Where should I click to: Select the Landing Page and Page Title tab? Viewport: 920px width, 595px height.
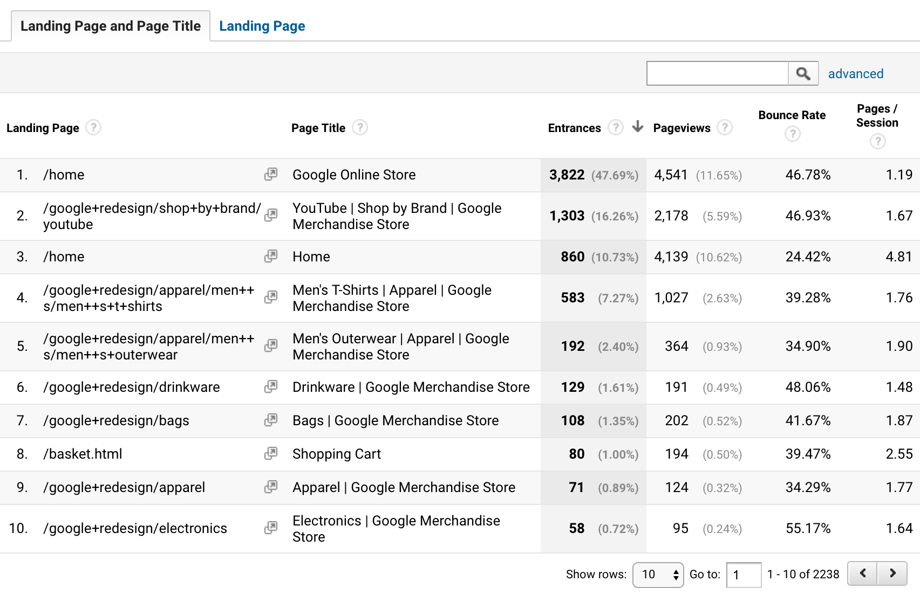pyautogui.click(x=110, y=25)
